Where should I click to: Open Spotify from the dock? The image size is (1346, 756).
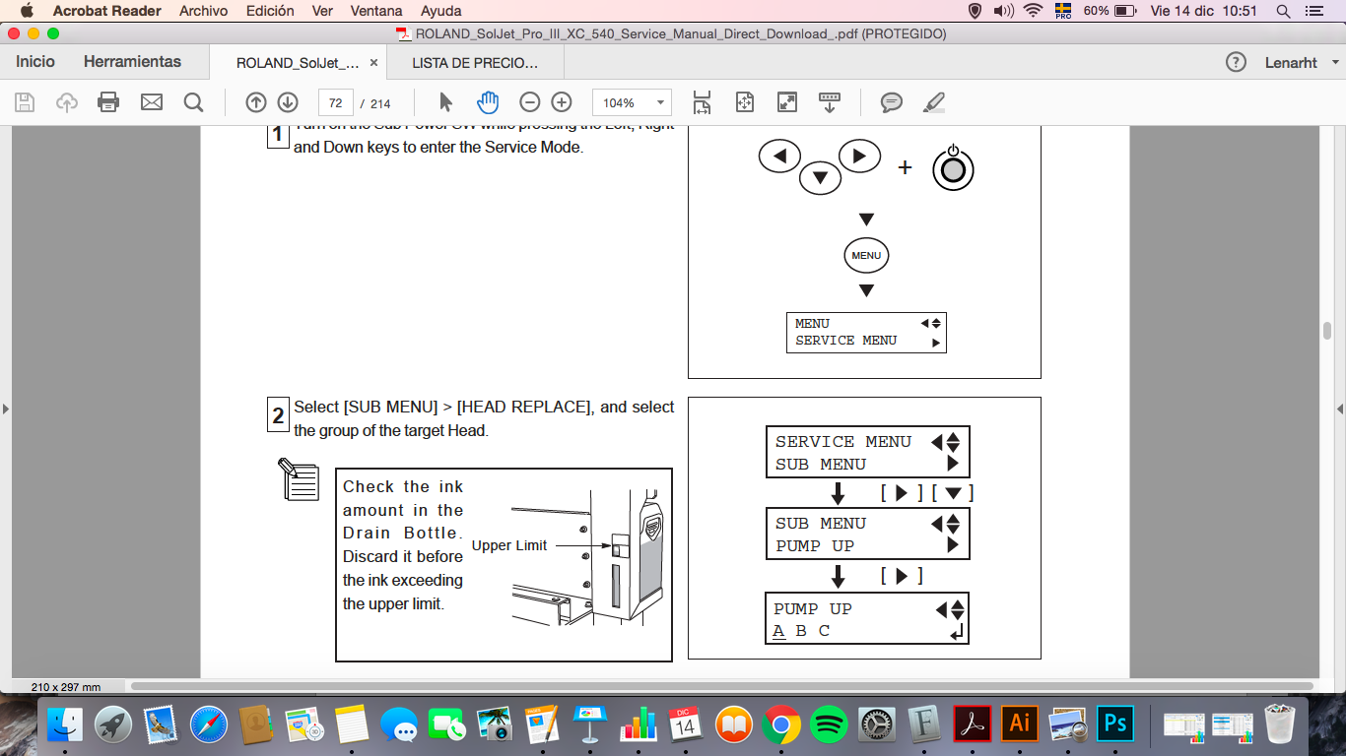[829, 725]
